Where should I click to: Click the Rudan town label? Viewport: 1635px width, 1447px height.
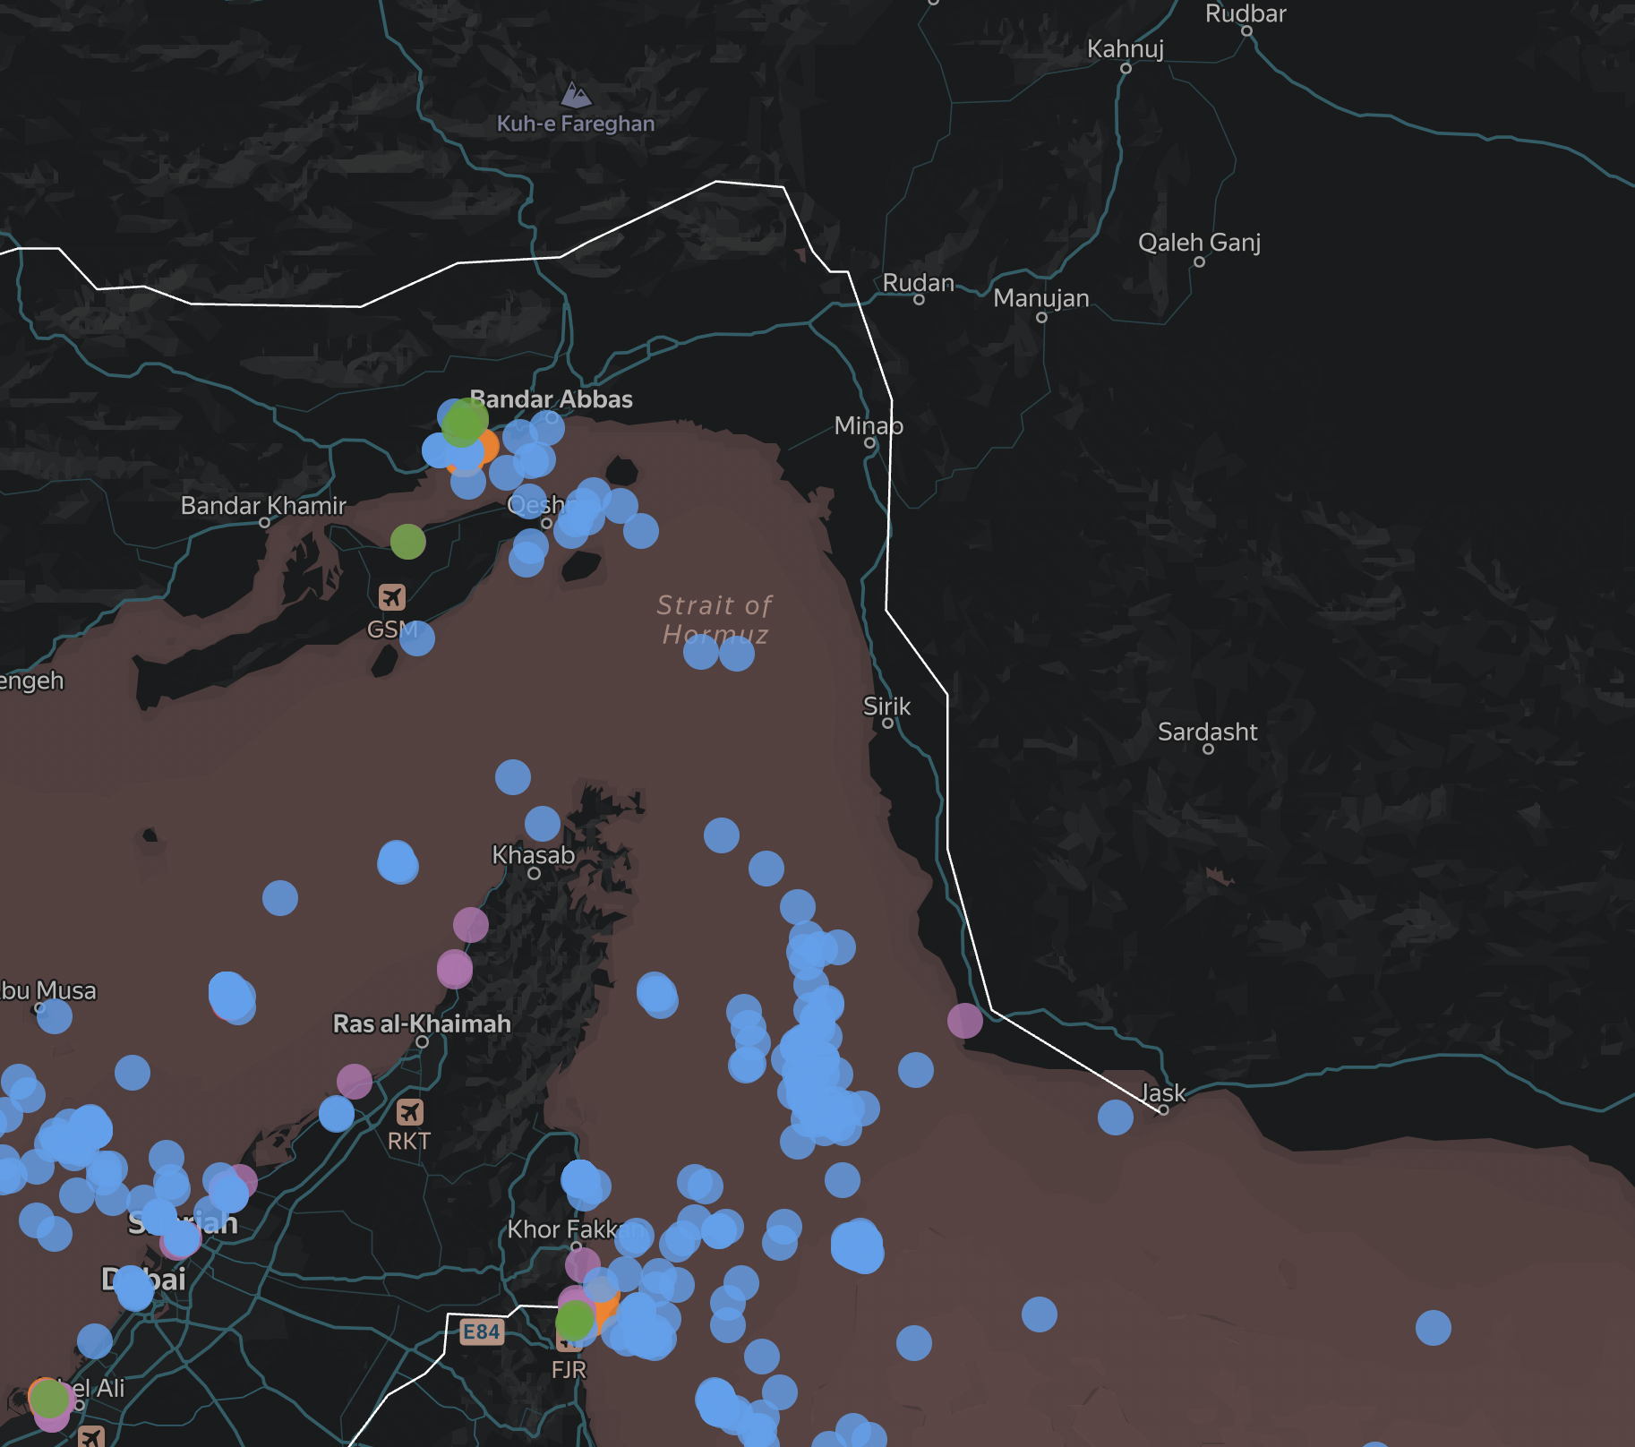(x=919, y=283)
